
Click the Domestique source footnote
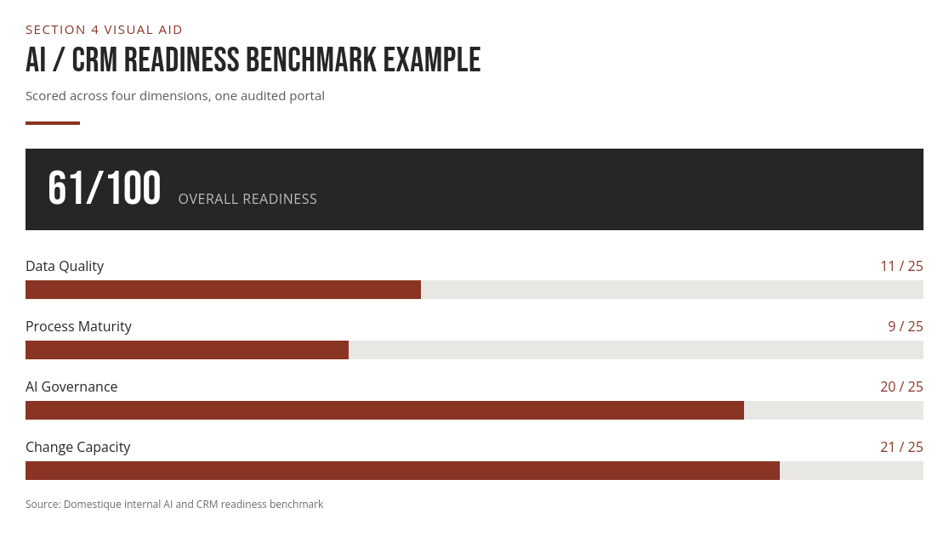click(x=174, y=504)
